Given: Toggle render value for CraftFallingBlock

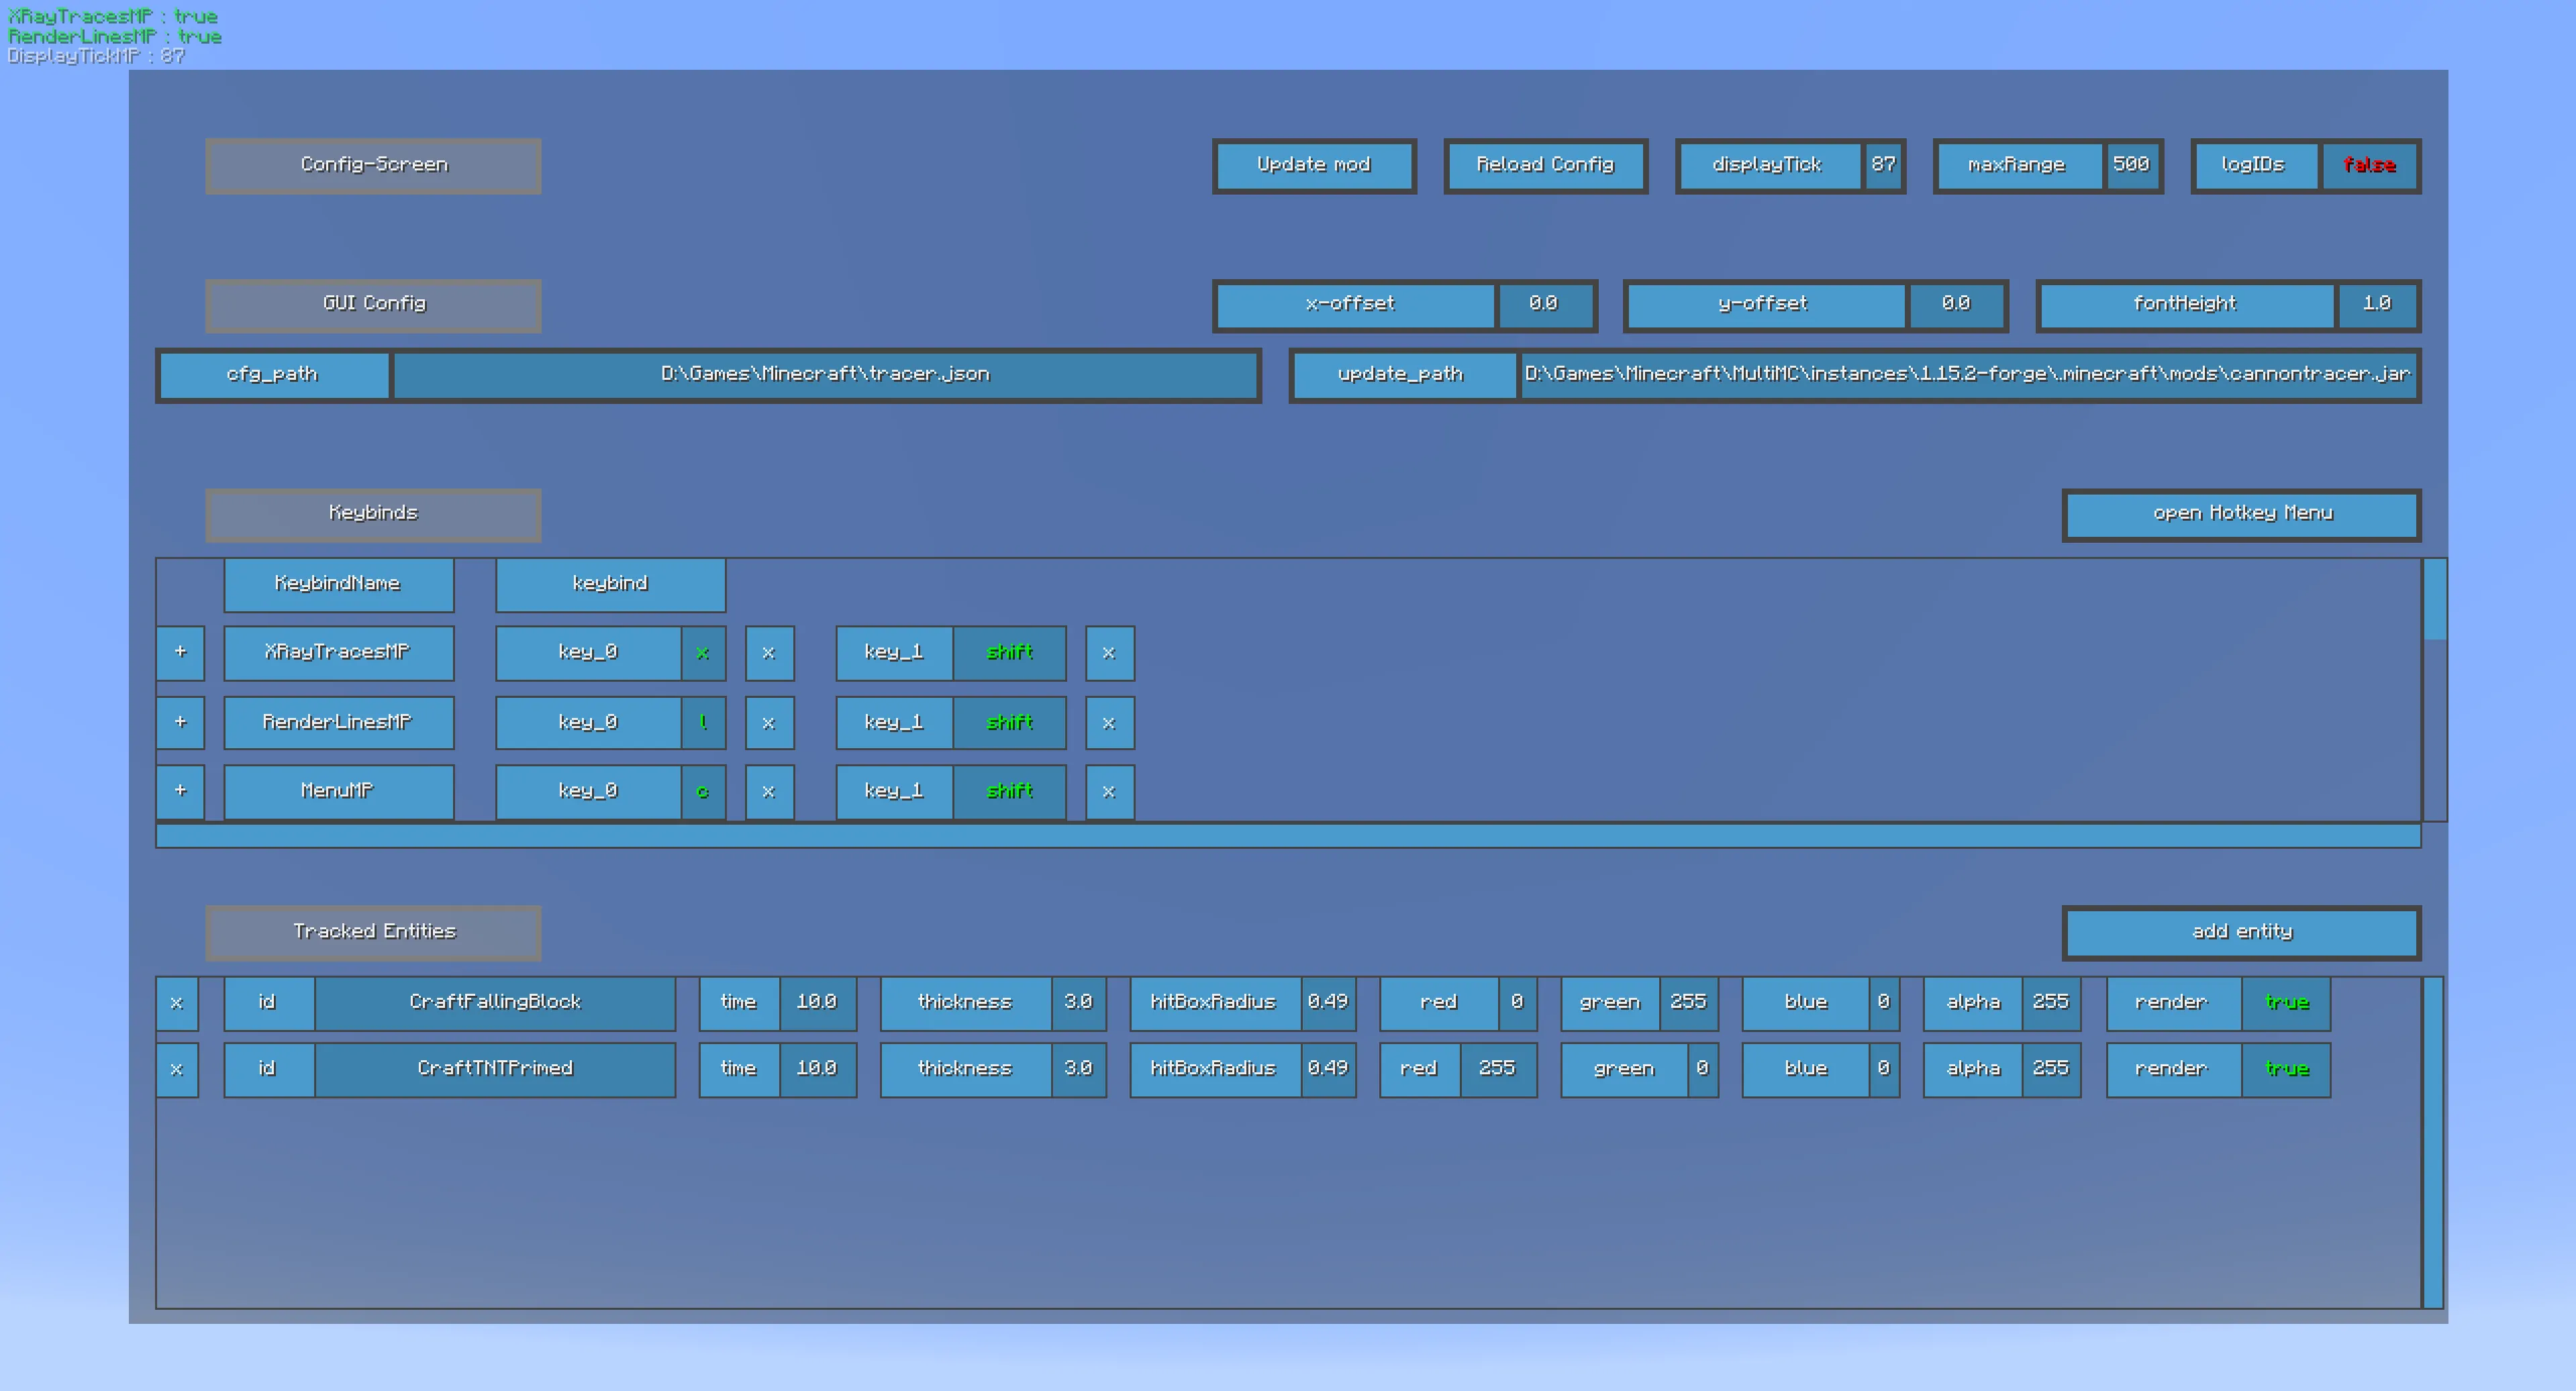Looking at the screenshot, I should [2287, 1000].
